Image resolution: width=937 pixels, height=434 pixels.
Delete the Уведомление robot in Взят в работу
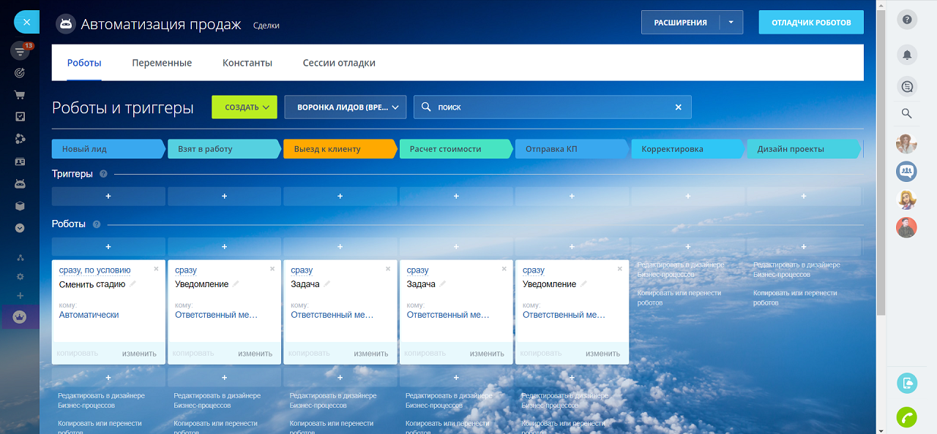272,269
